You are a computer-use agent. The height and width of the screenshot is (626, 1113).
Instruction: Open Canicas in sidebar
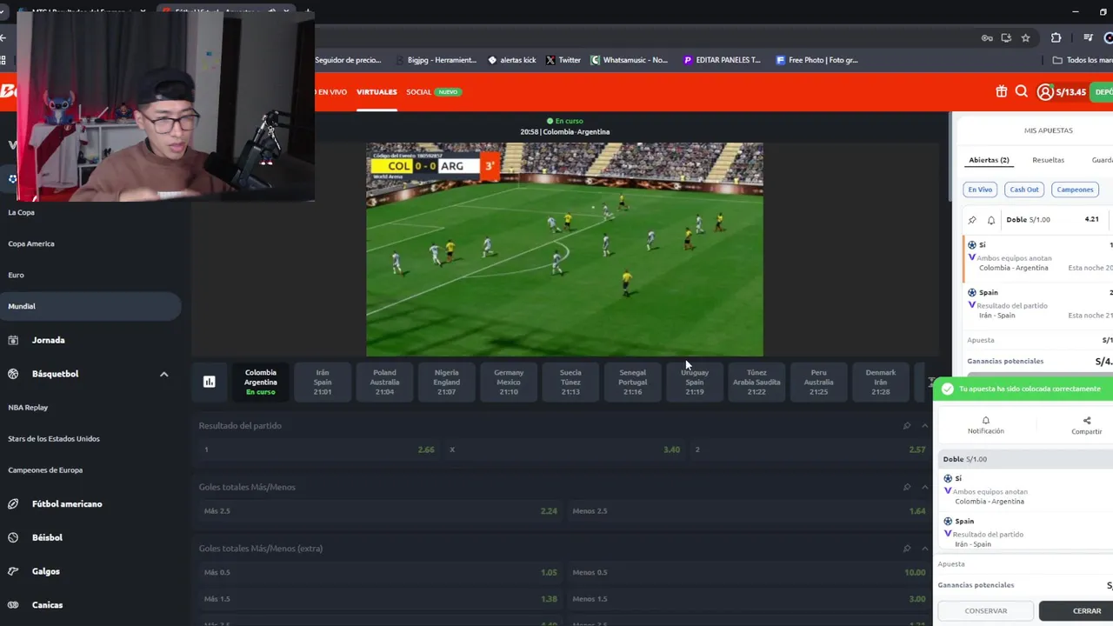(48, 604)
